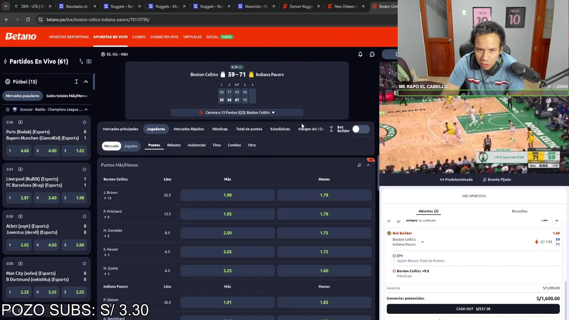Switch to the Hándicap tab
Screen dimensions: 569x320
pyautogui.click(x=220, y=129)
